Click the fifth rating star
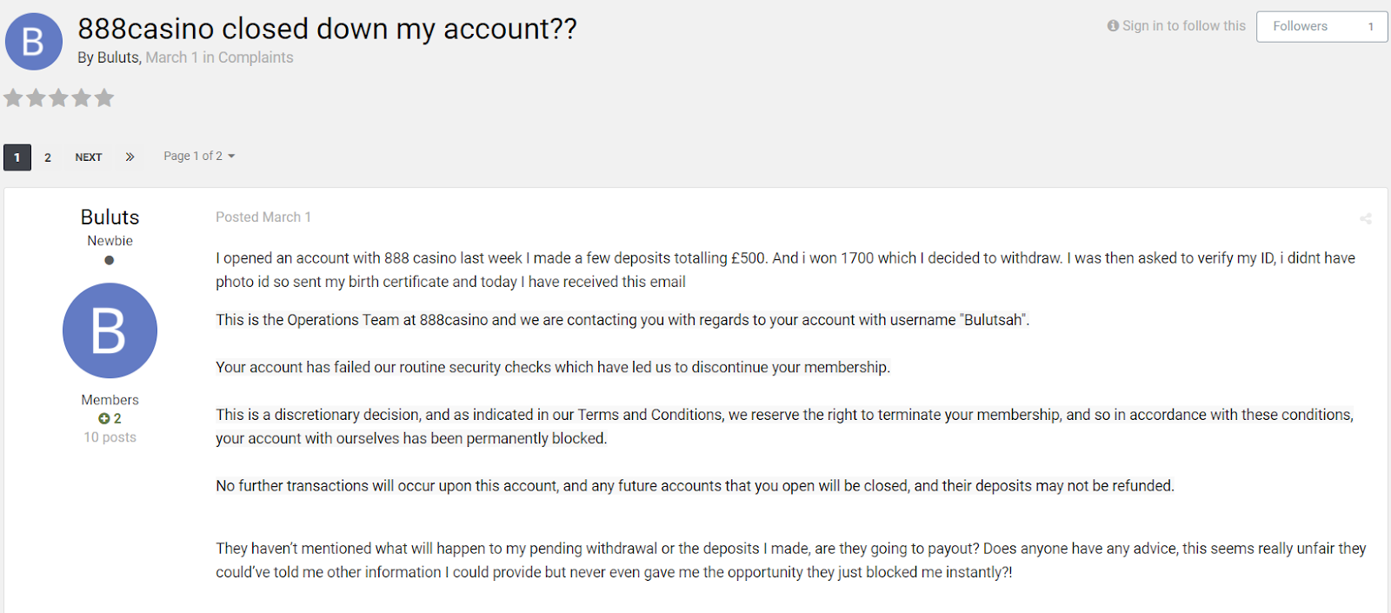Screen dimensions: 1391x613 pos(104,97)
